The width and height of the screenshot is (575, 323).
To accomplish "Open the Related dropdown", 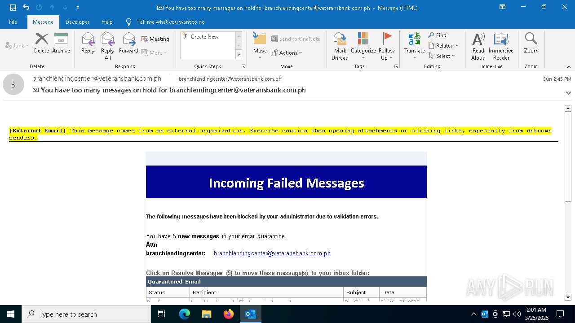I will pyautogui.click(x=443, y=46).
